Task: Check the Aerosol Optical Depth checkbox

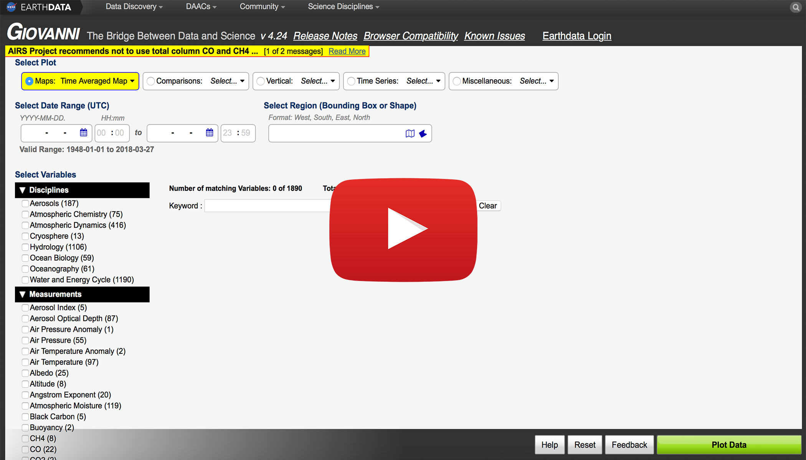Action: click(25, 319)
